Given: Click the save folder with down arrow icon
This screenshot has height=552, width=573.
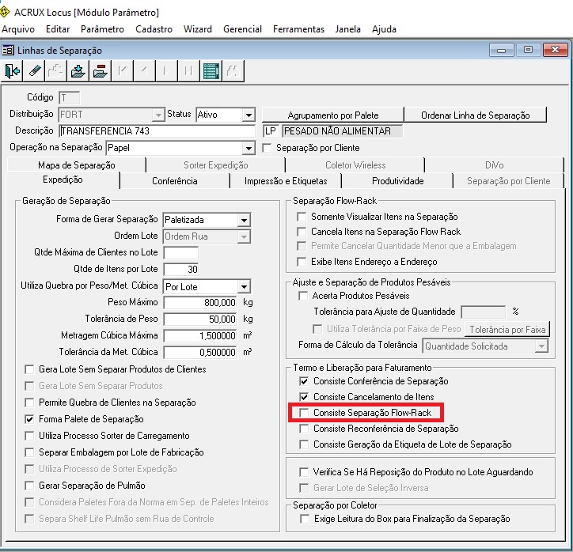Looking at the screenshot, I should pyautogui.click(x=78, y=71).
